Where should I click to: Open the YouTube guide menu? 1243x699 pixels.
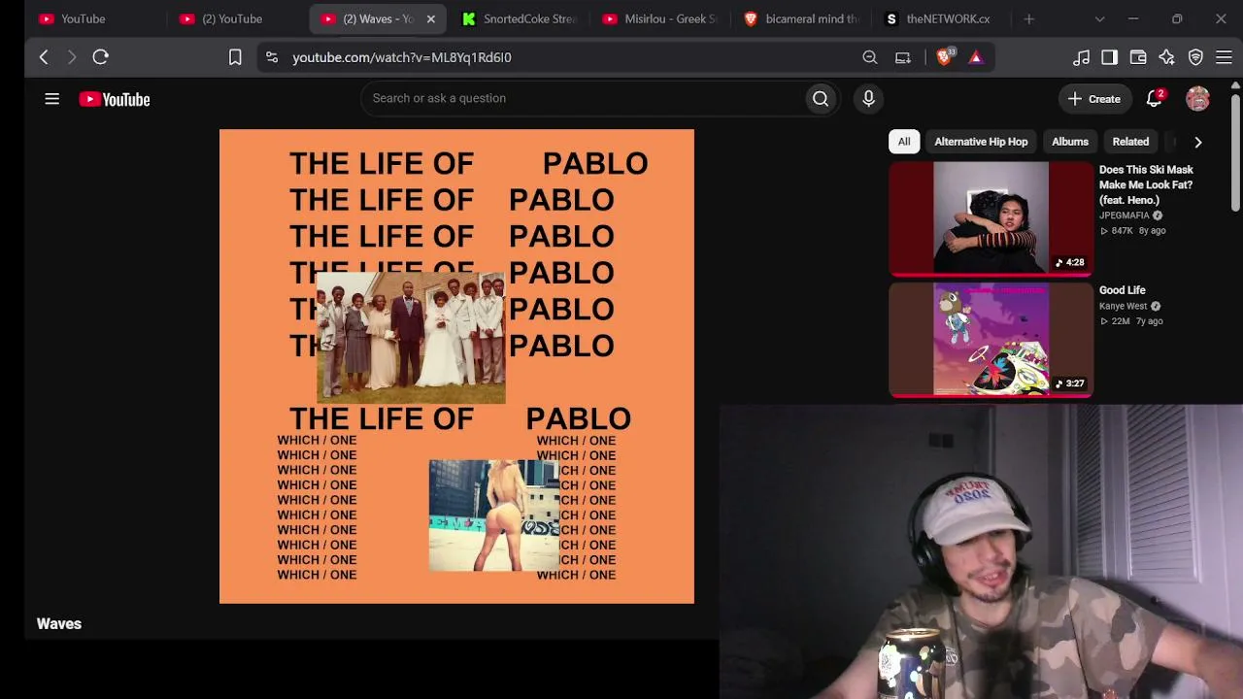[x=52, y=99]
